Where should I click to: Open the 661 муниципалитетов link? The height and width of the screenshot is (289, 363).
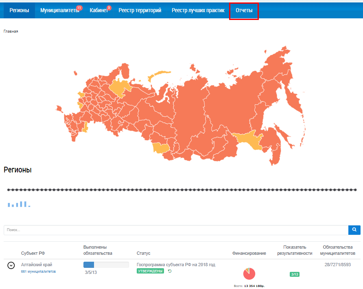point(38,271)
